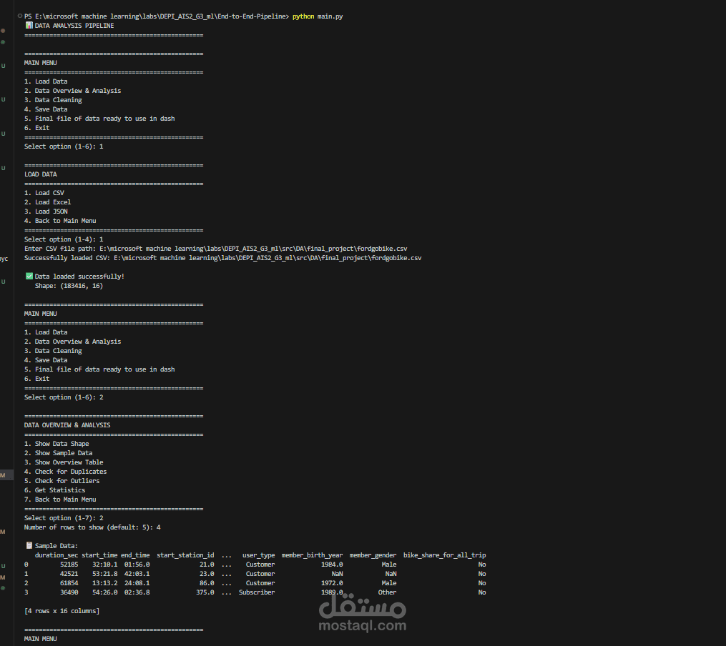
Task: Click the 'LOAD DATA' heading
Action: [41, 174]
